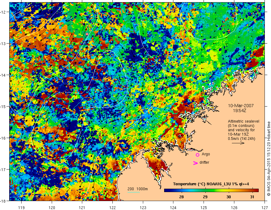
Task: Click the '0.5m/s (1kt 24h)' scale text
Action: pyautogui.click(x=241, y=139)
